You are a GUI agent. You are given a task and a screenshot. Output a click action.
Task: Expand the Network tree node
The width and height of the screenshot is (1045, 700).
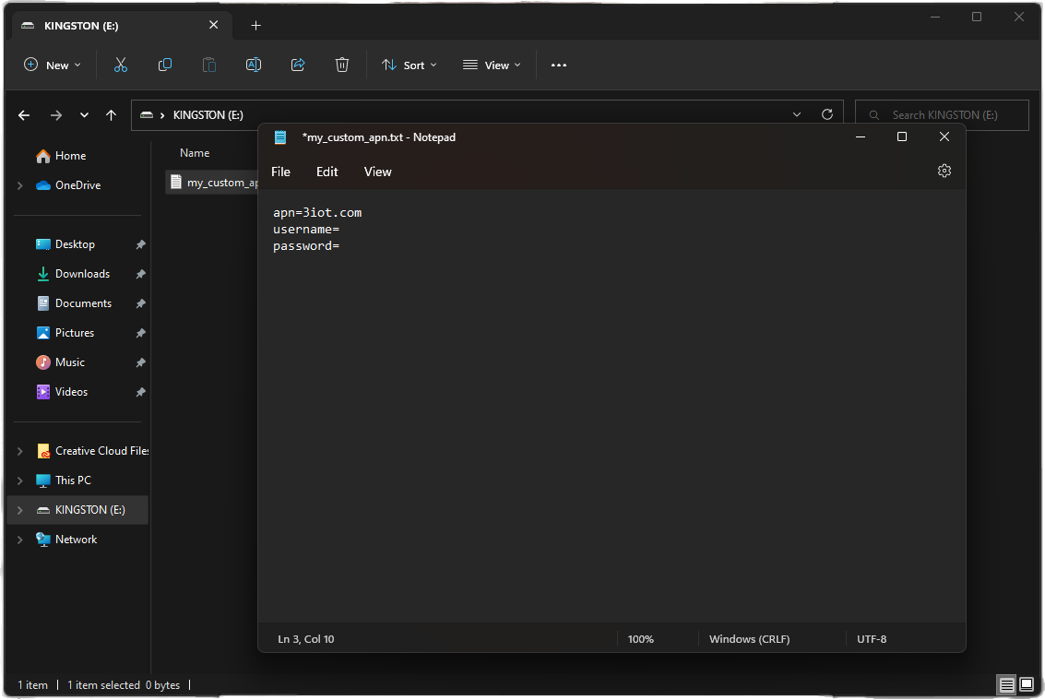point(20,540)
